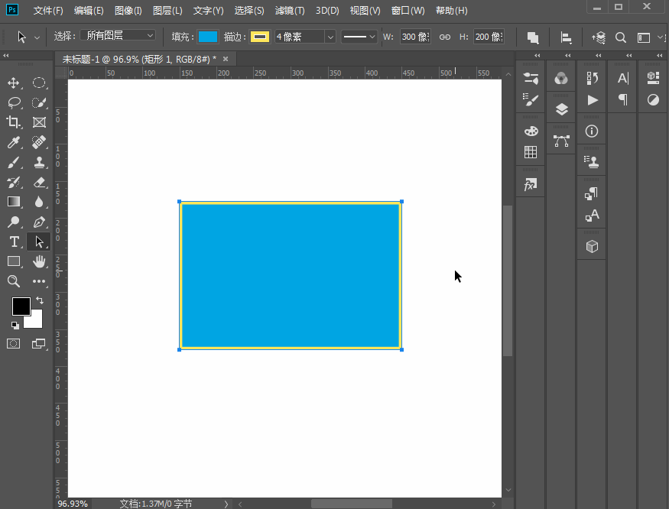Click the search magnifier in options bar
This screenshot has height=509, width=669.
pyautogui.click(x=621, y=37)
